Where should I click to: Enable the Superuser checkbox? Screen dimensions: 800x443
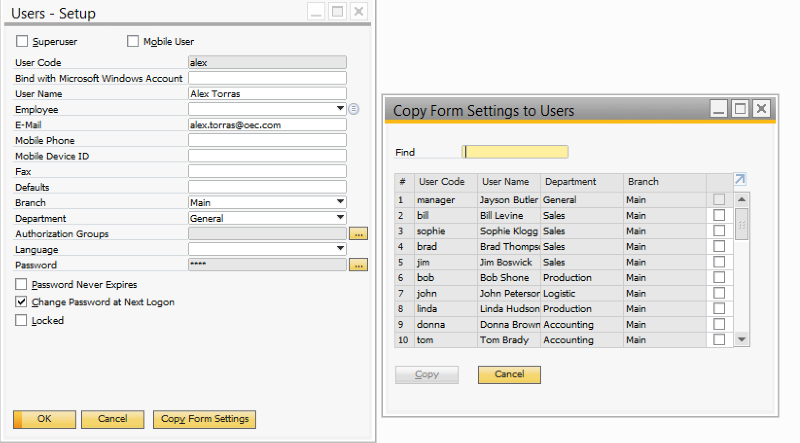pyautogui.click(x=22, y=41)
